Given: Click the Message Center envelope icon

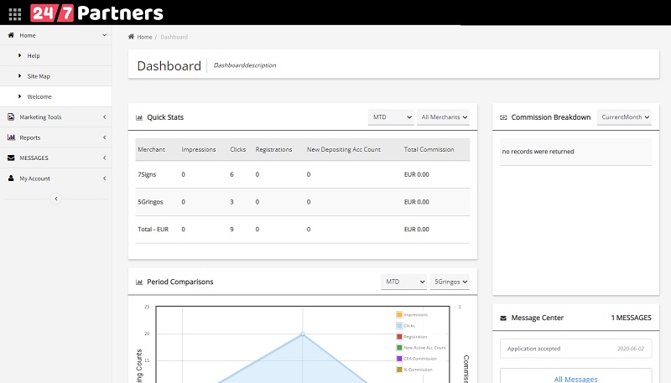Looking at the screenshot, I should [503, 318].
